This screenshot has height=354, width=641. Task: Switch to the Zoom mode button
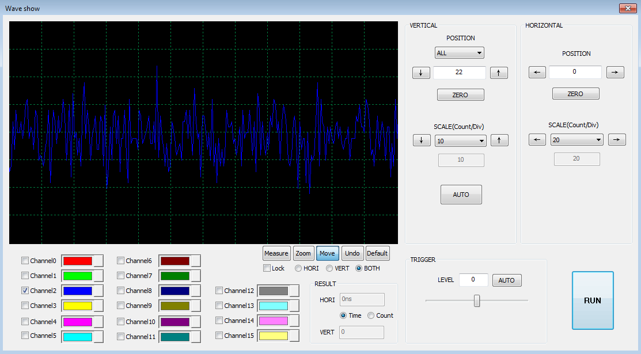(303, 253)
